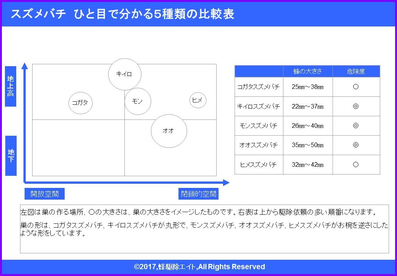Click the danger circle in the コガタスズメバチ row
Screen dimensions: 397x276
pyautogui.click(x=355, y=87)
